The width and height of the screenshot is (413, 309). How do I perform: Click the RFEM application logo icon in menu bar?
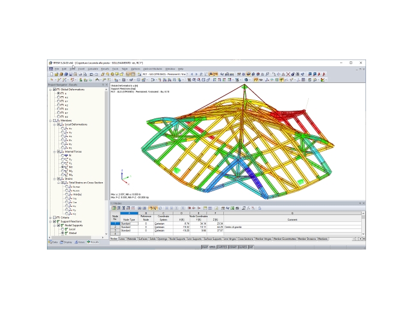point(51,69)
